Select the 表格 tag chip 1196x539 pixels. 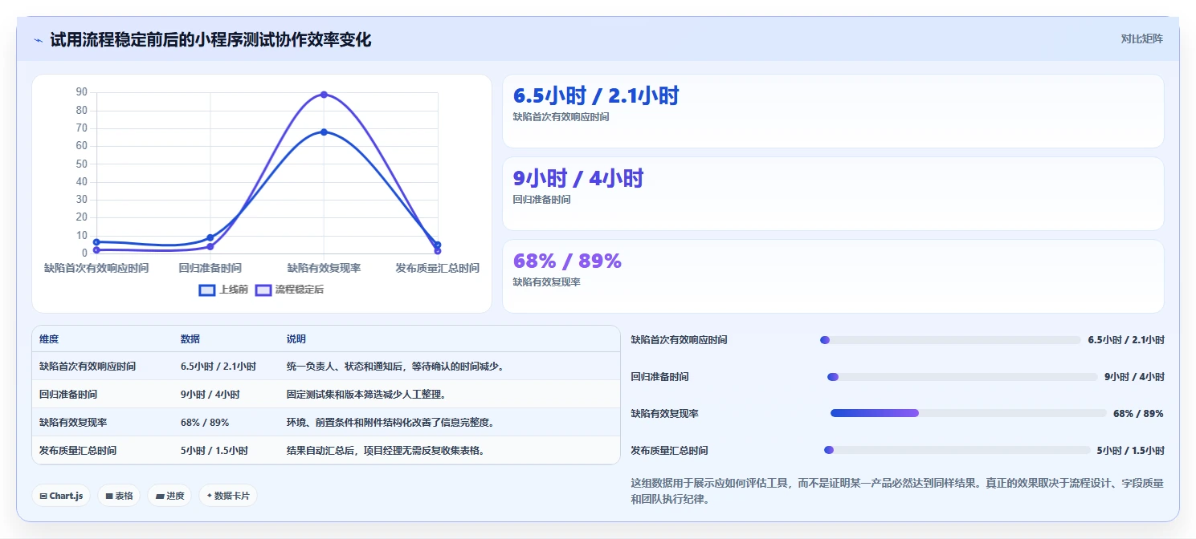tap(120, 496)
